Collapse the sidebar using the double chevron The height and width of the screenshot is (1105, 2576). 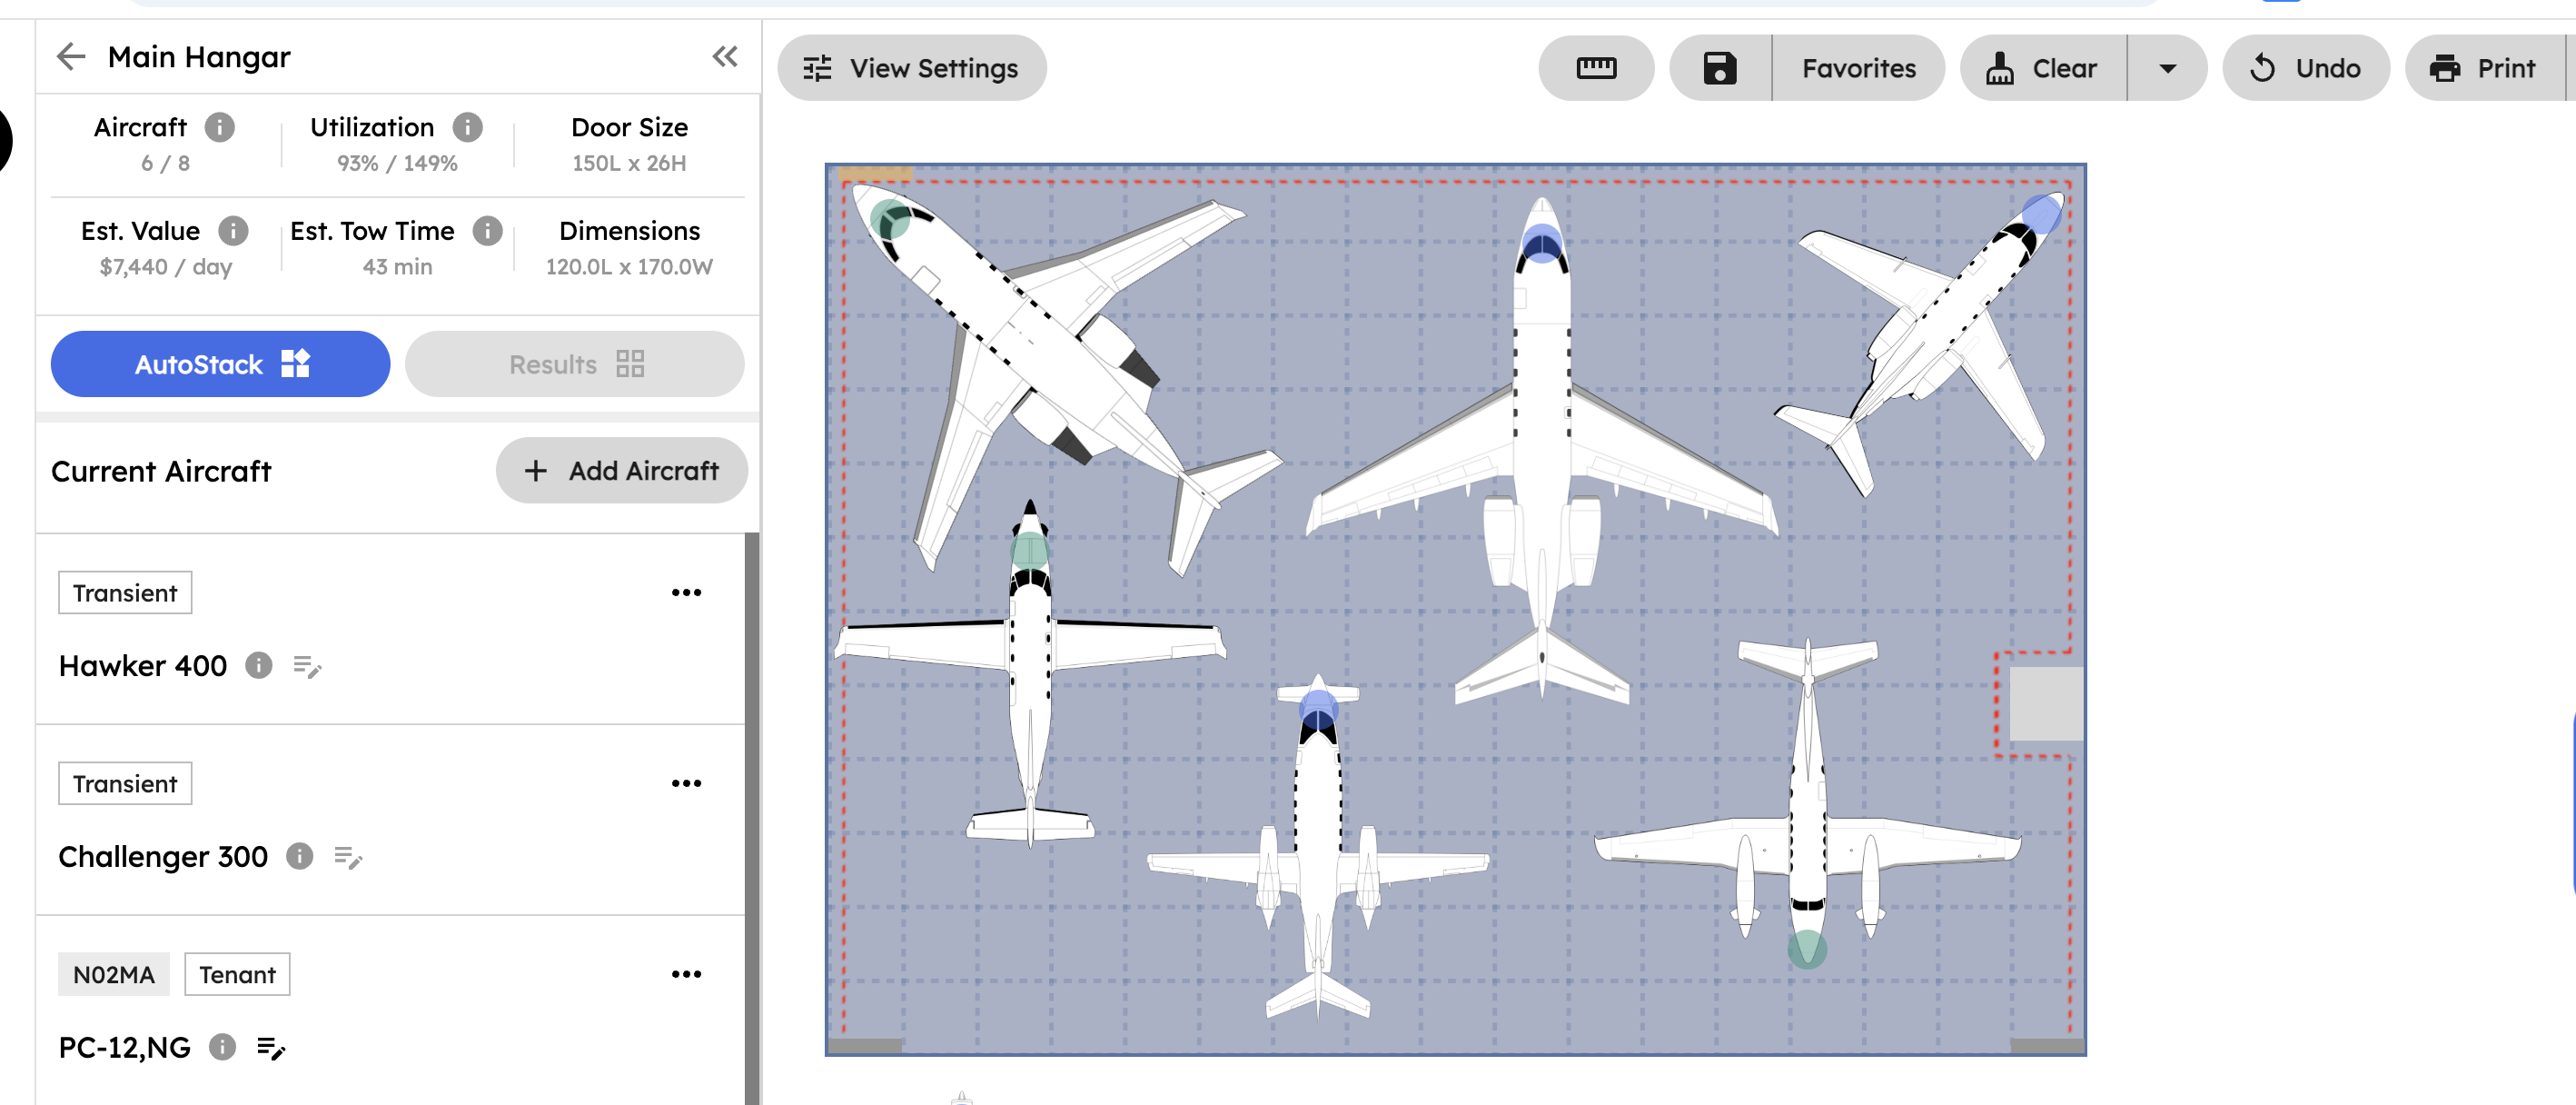coord(725,57)
